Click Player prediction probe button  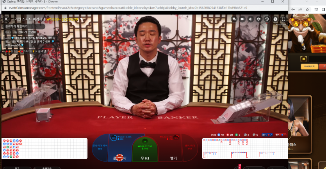point(267,135)
